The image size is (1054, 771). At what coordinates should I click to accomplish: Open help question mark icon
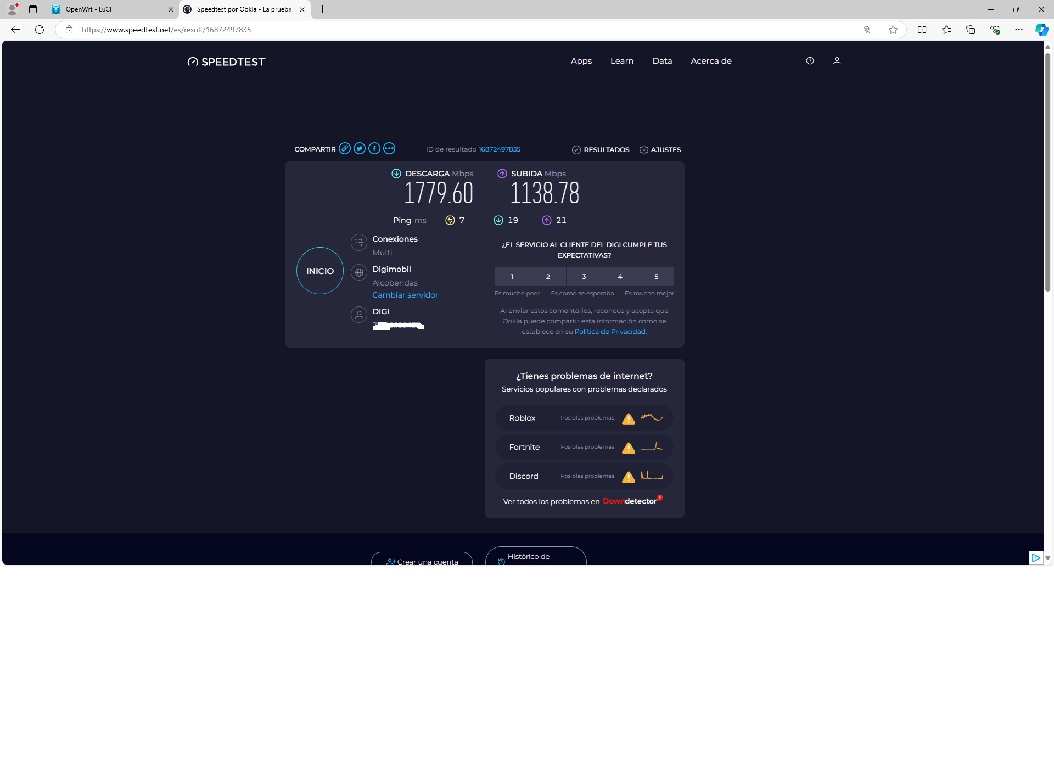coord(810,61)
